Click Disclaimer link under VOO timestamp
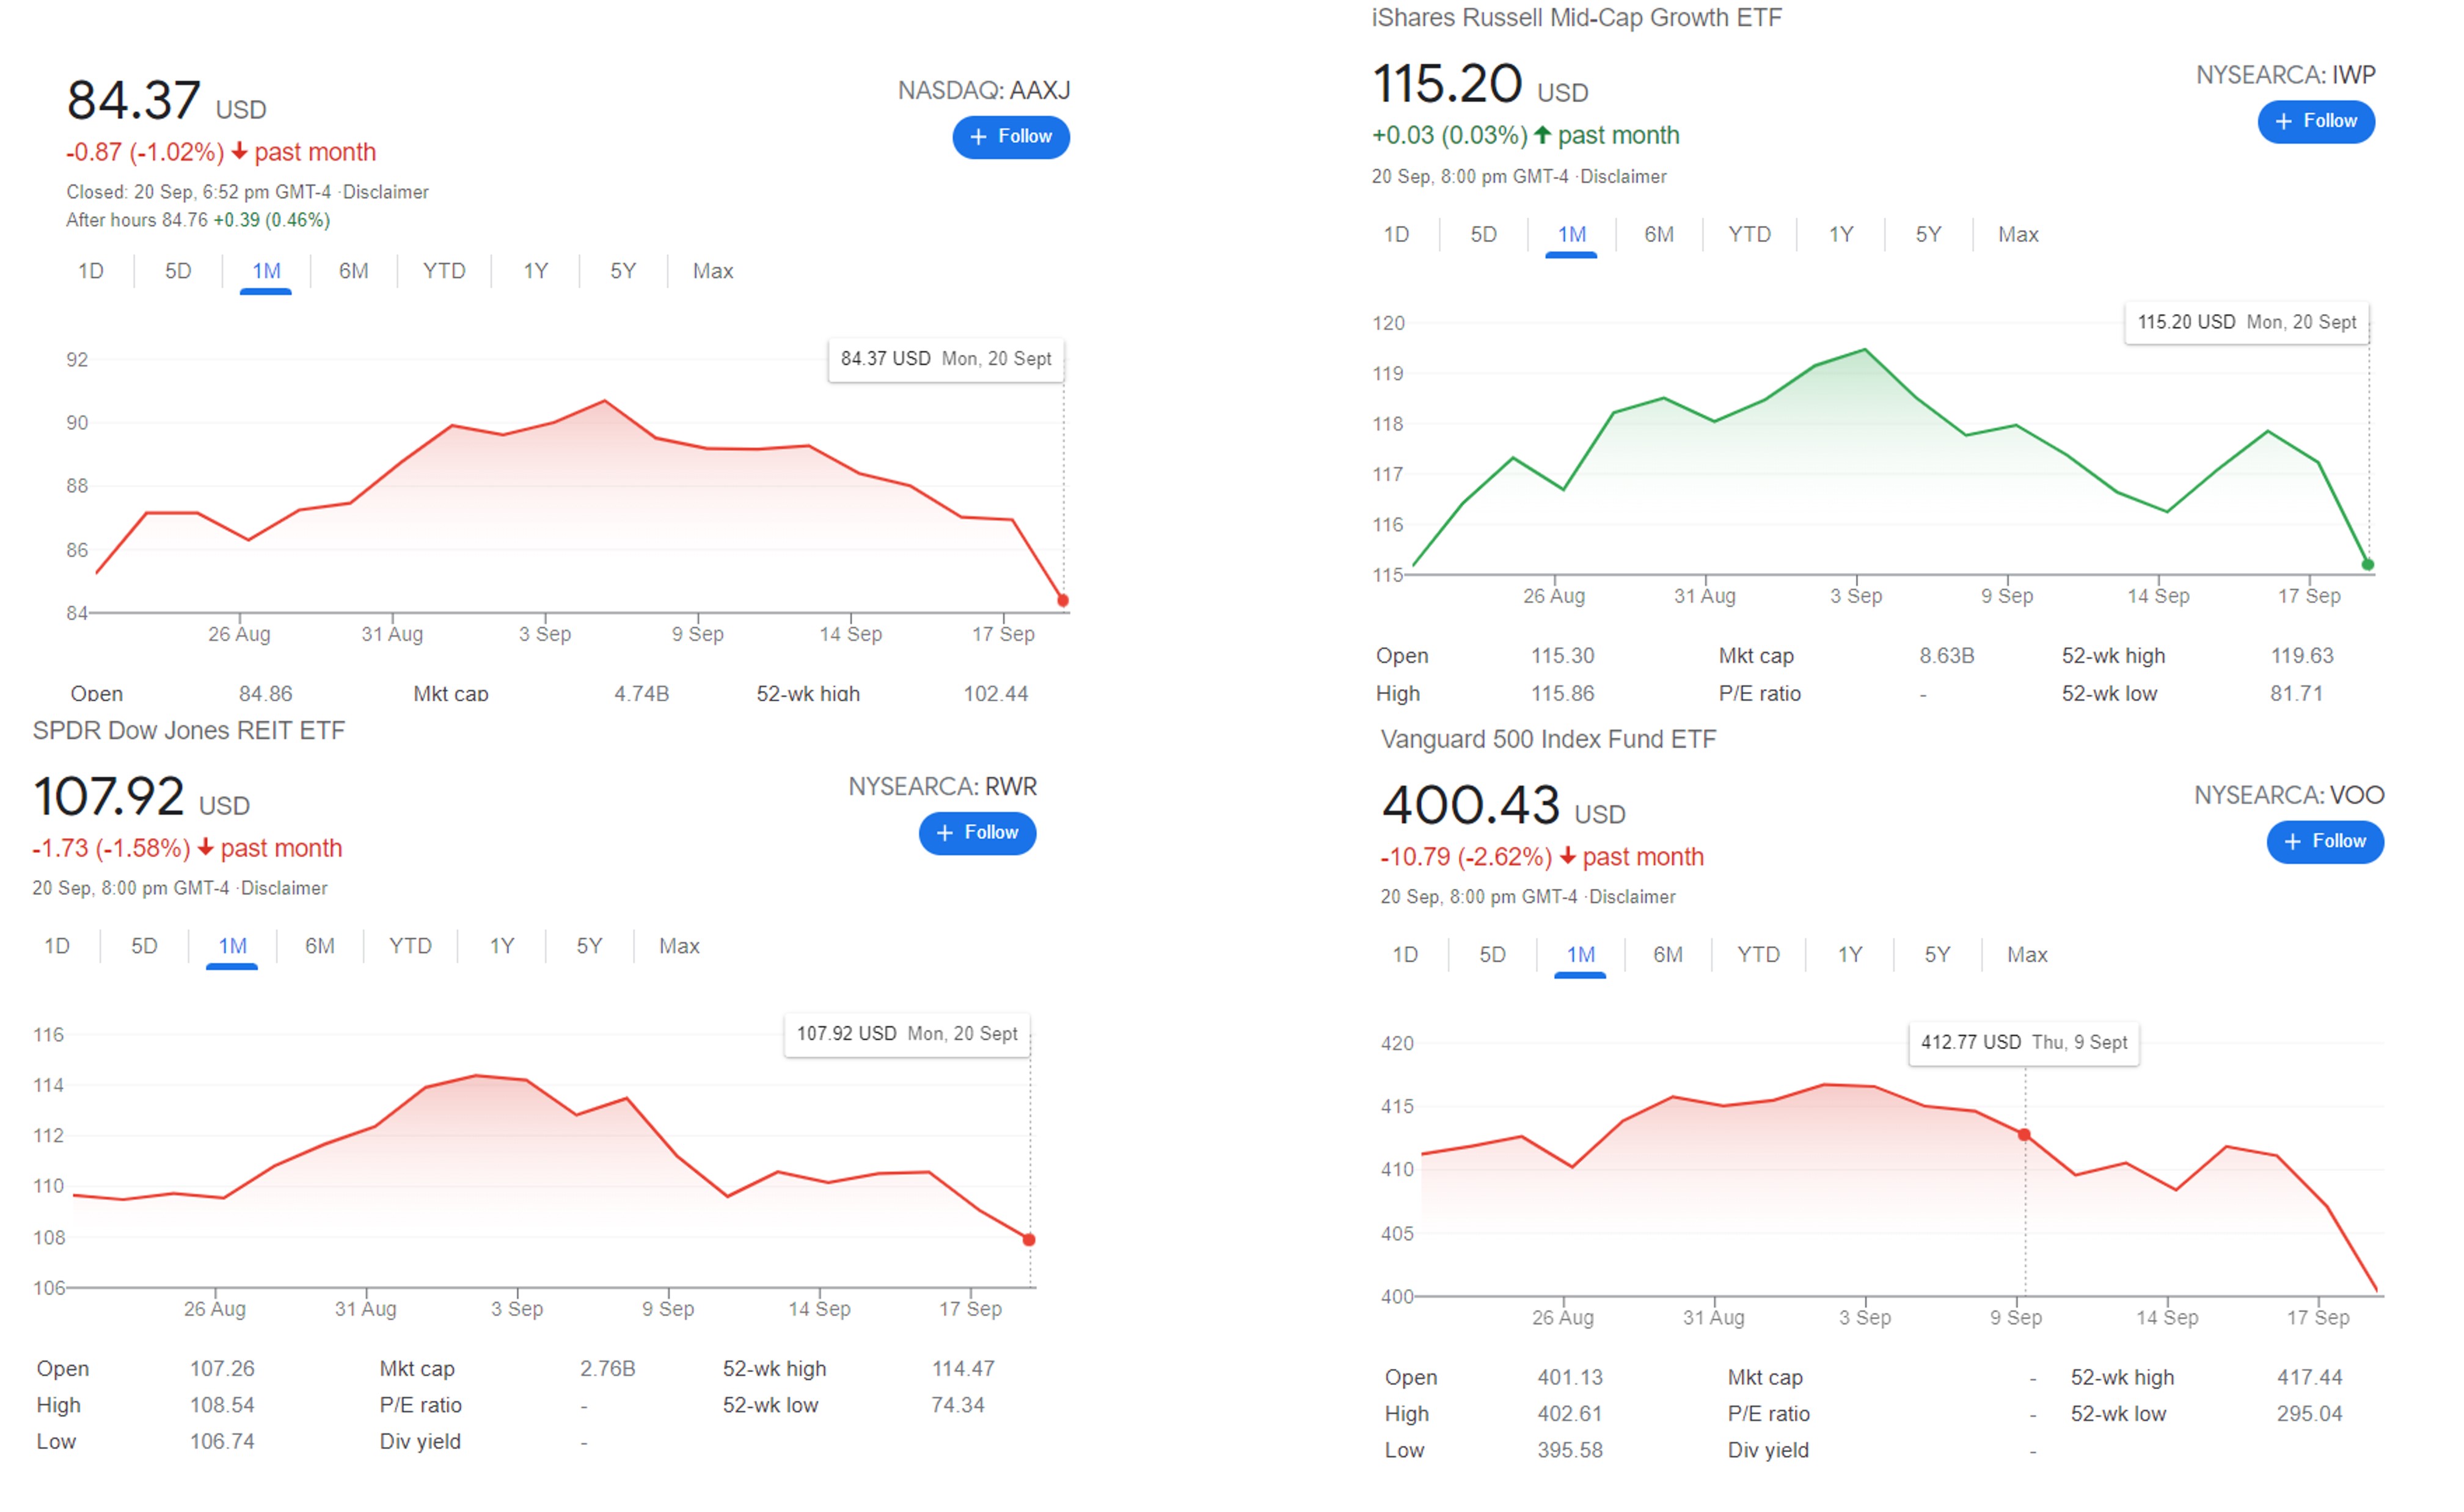Viewport: 2464px width, 1512px height. [x=1632, y=897]
